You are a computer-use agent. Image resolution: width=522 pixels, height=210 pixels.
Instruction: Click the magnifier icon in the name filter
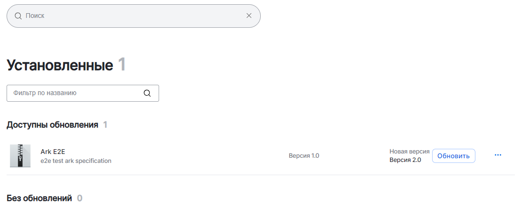(x=147, y=93)
